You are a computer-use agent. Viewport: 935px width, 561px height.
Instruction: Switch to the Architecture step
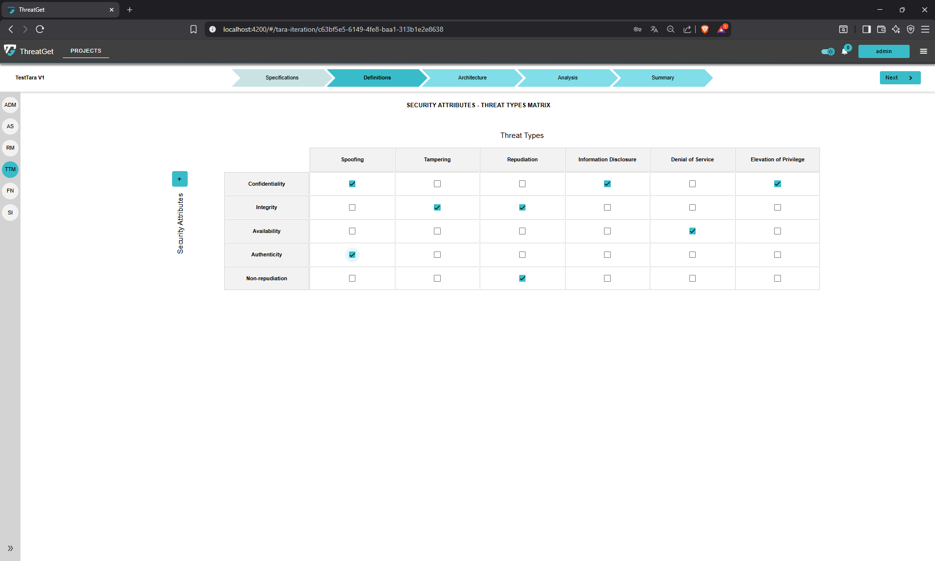pyautogui.click(x=472, y=77)
